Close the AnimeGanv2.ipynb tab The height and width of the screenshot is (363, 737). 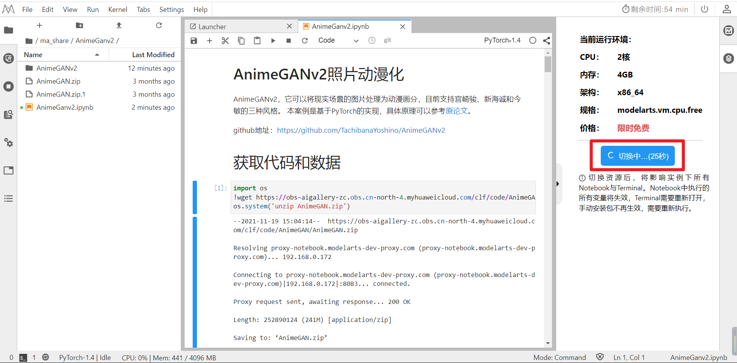point(403,26)
